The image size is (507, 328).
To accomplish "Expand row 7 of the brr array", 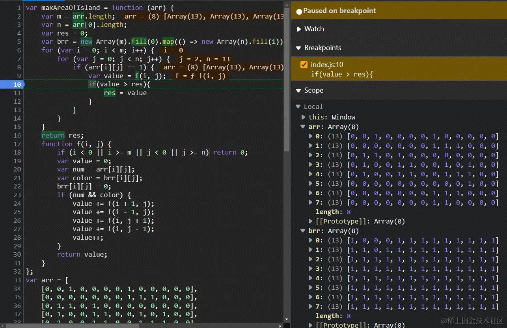I will [310, 306].
